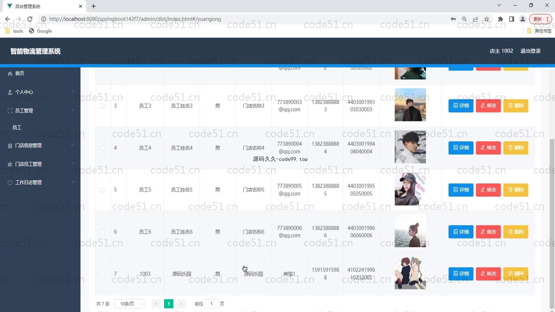Toggle the browser side panel icon
Viewport: 555px width, 312px height.
(511, 19)
